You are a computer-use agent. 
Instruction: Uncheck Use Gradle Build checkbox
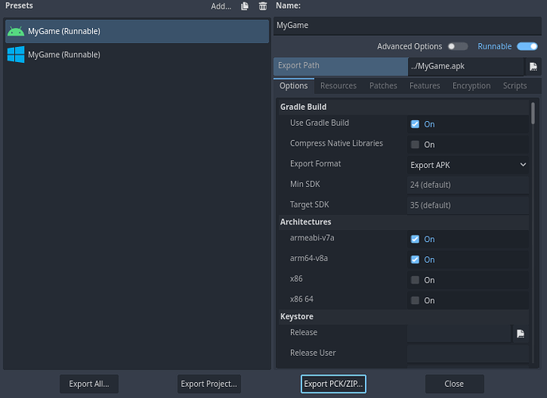tap(415, 124)
